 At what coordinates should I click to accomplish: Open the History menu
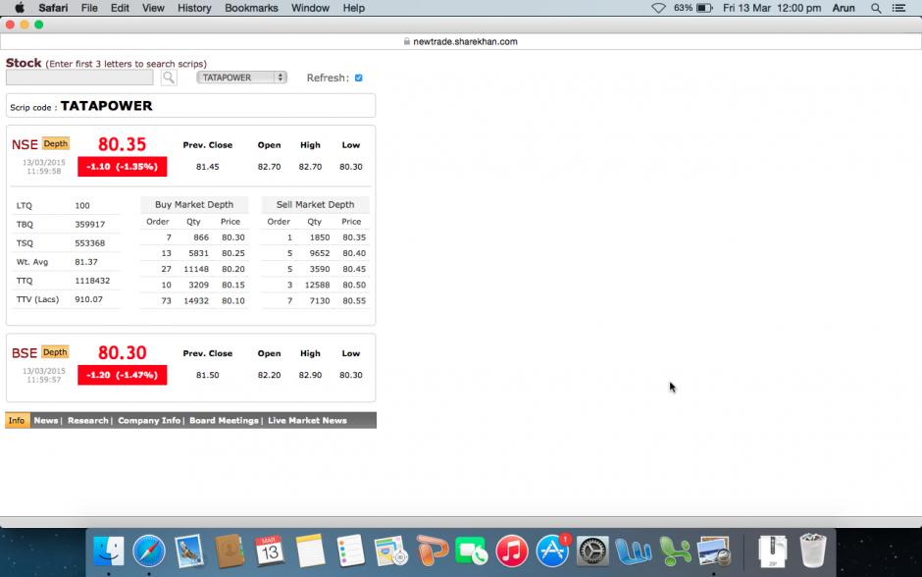pos(194,8)
